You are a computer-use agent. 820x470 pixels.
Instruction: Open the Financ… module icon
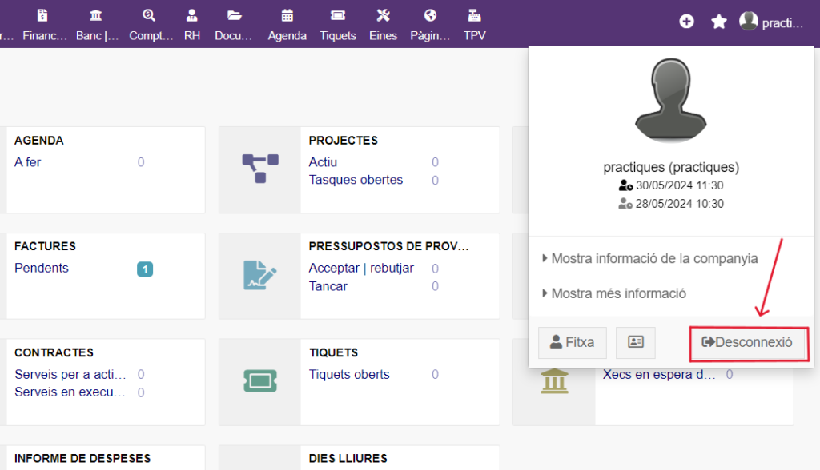(43, 16)
